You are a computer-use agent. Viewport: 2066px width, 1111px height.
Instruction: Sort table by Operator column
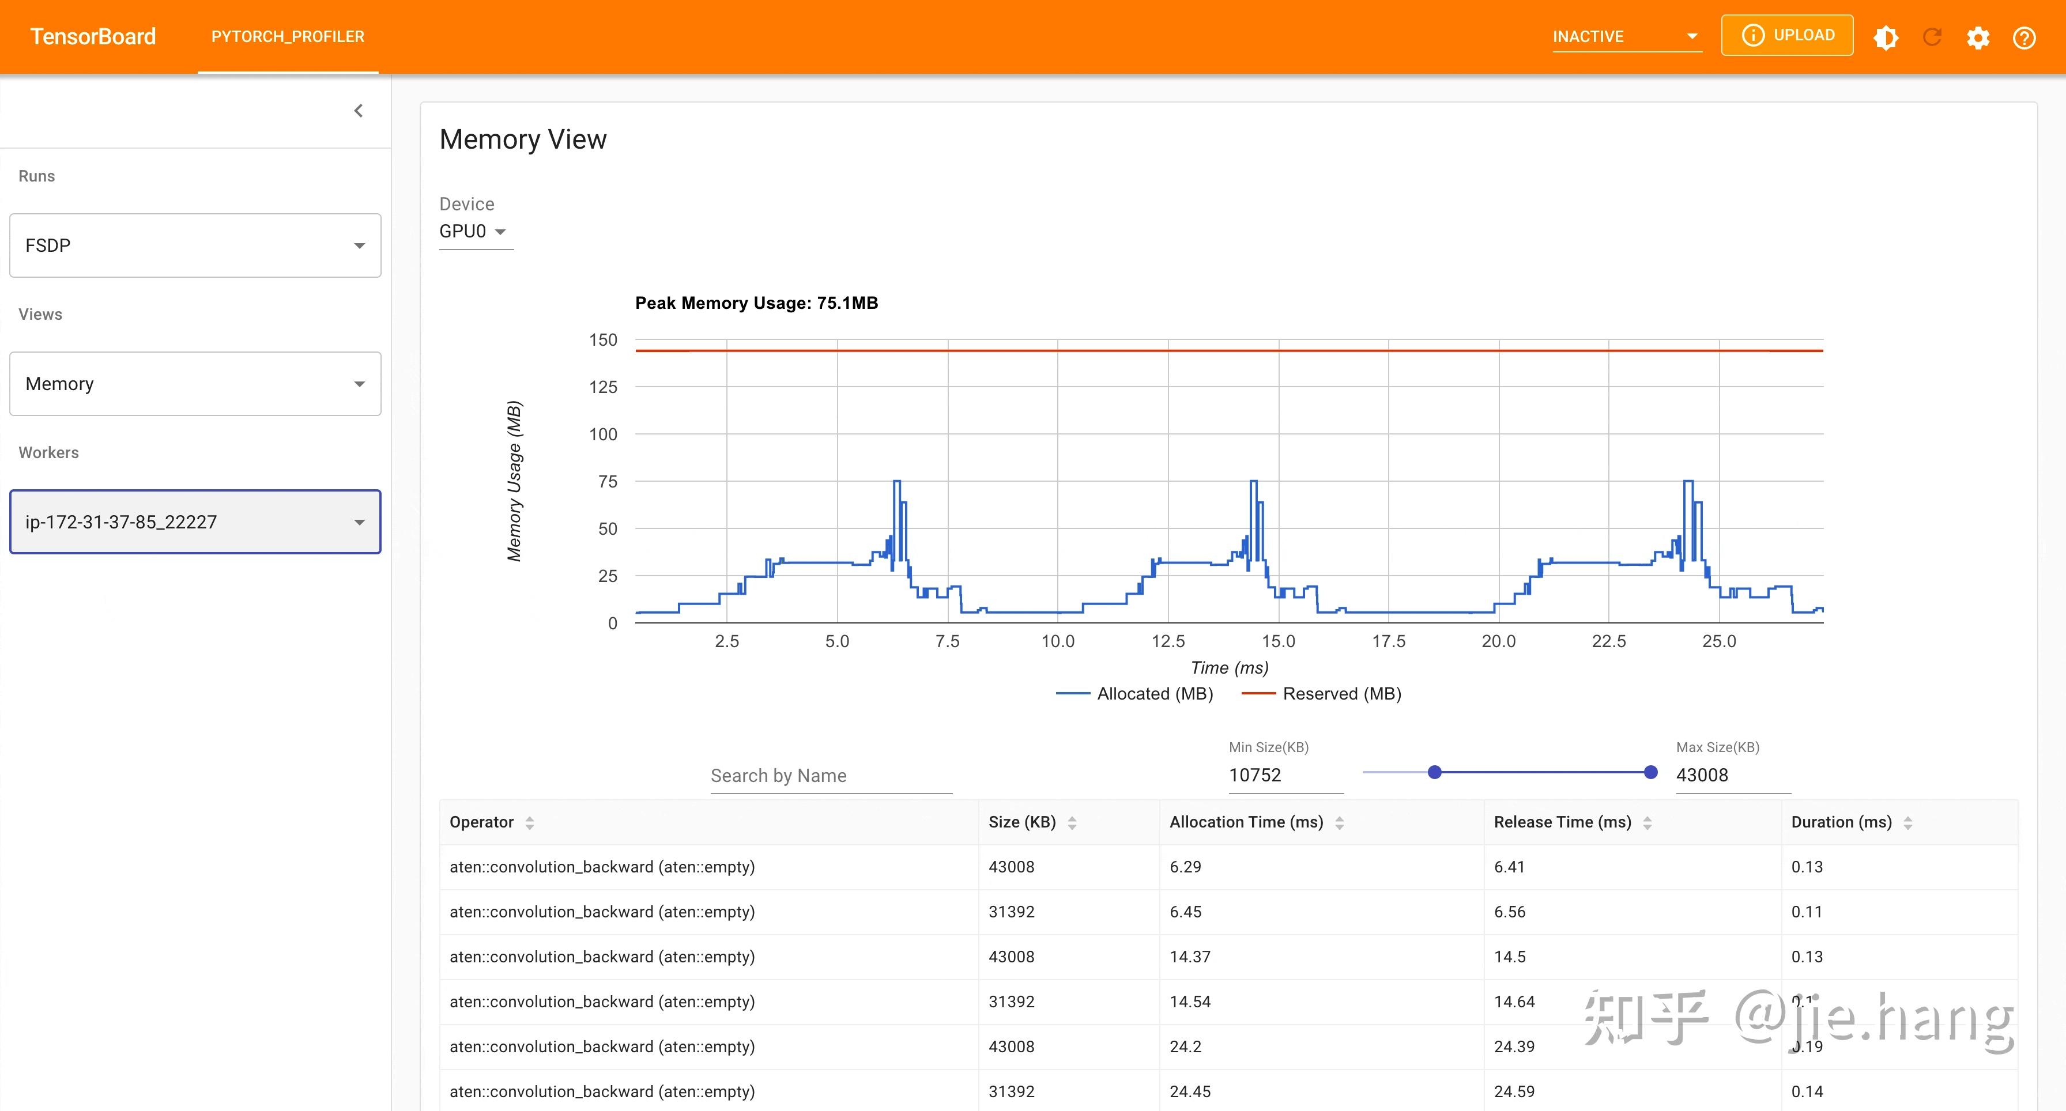click(x=529, y=822)
